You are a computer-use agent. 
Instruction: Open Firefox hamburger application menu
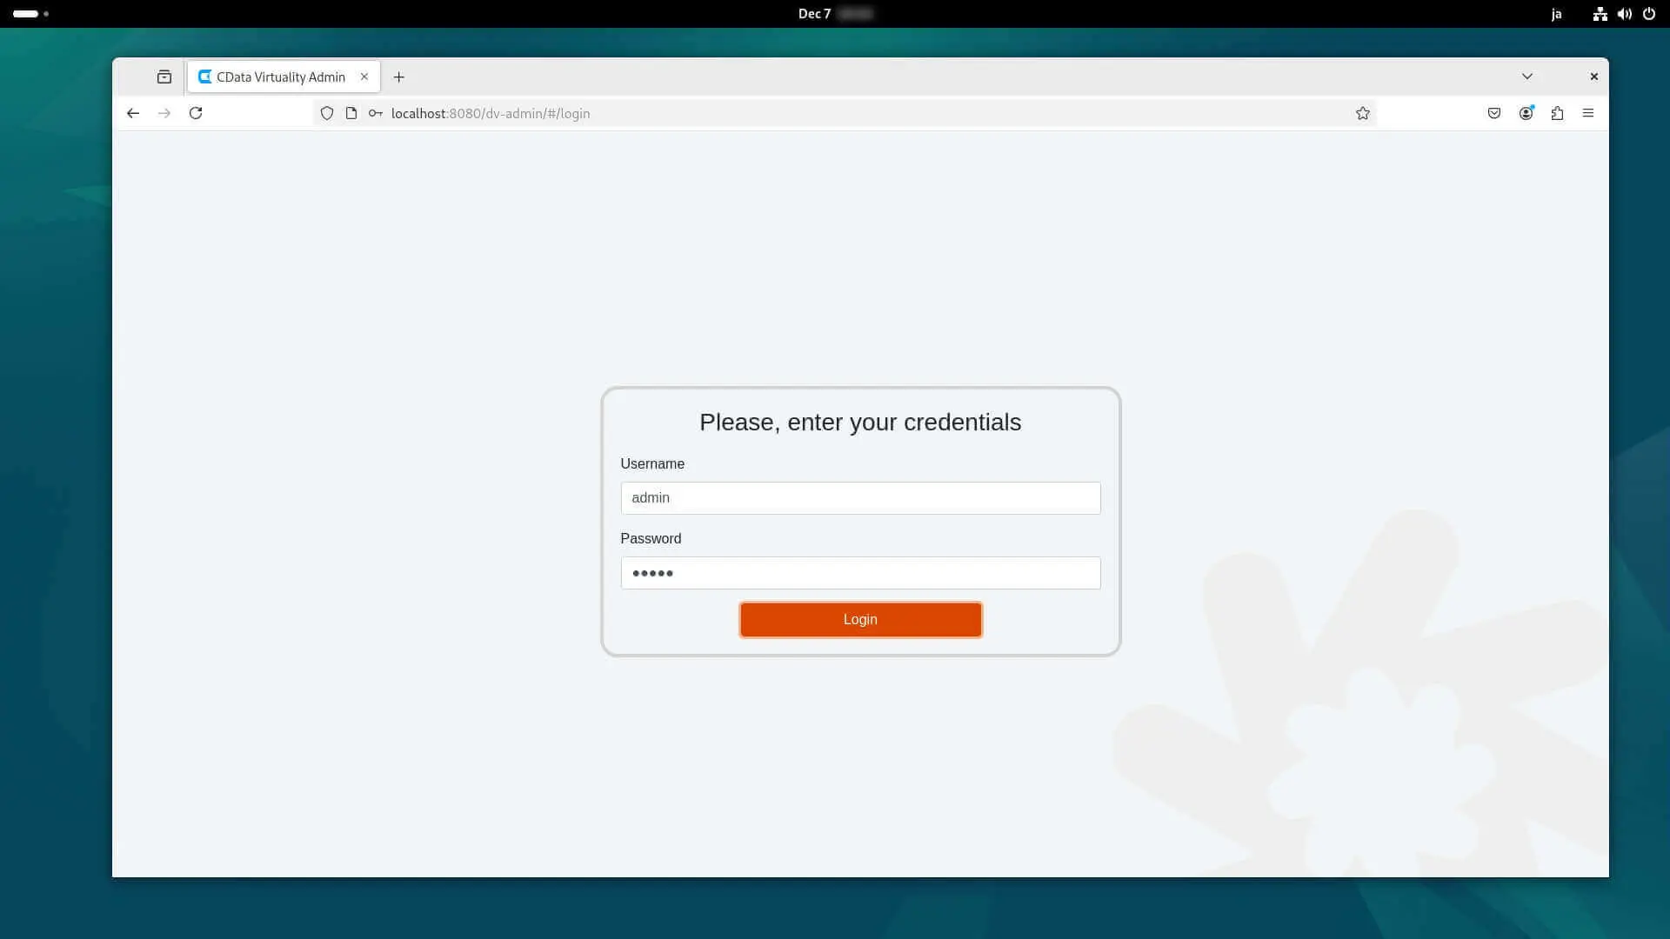(1587, 113)
